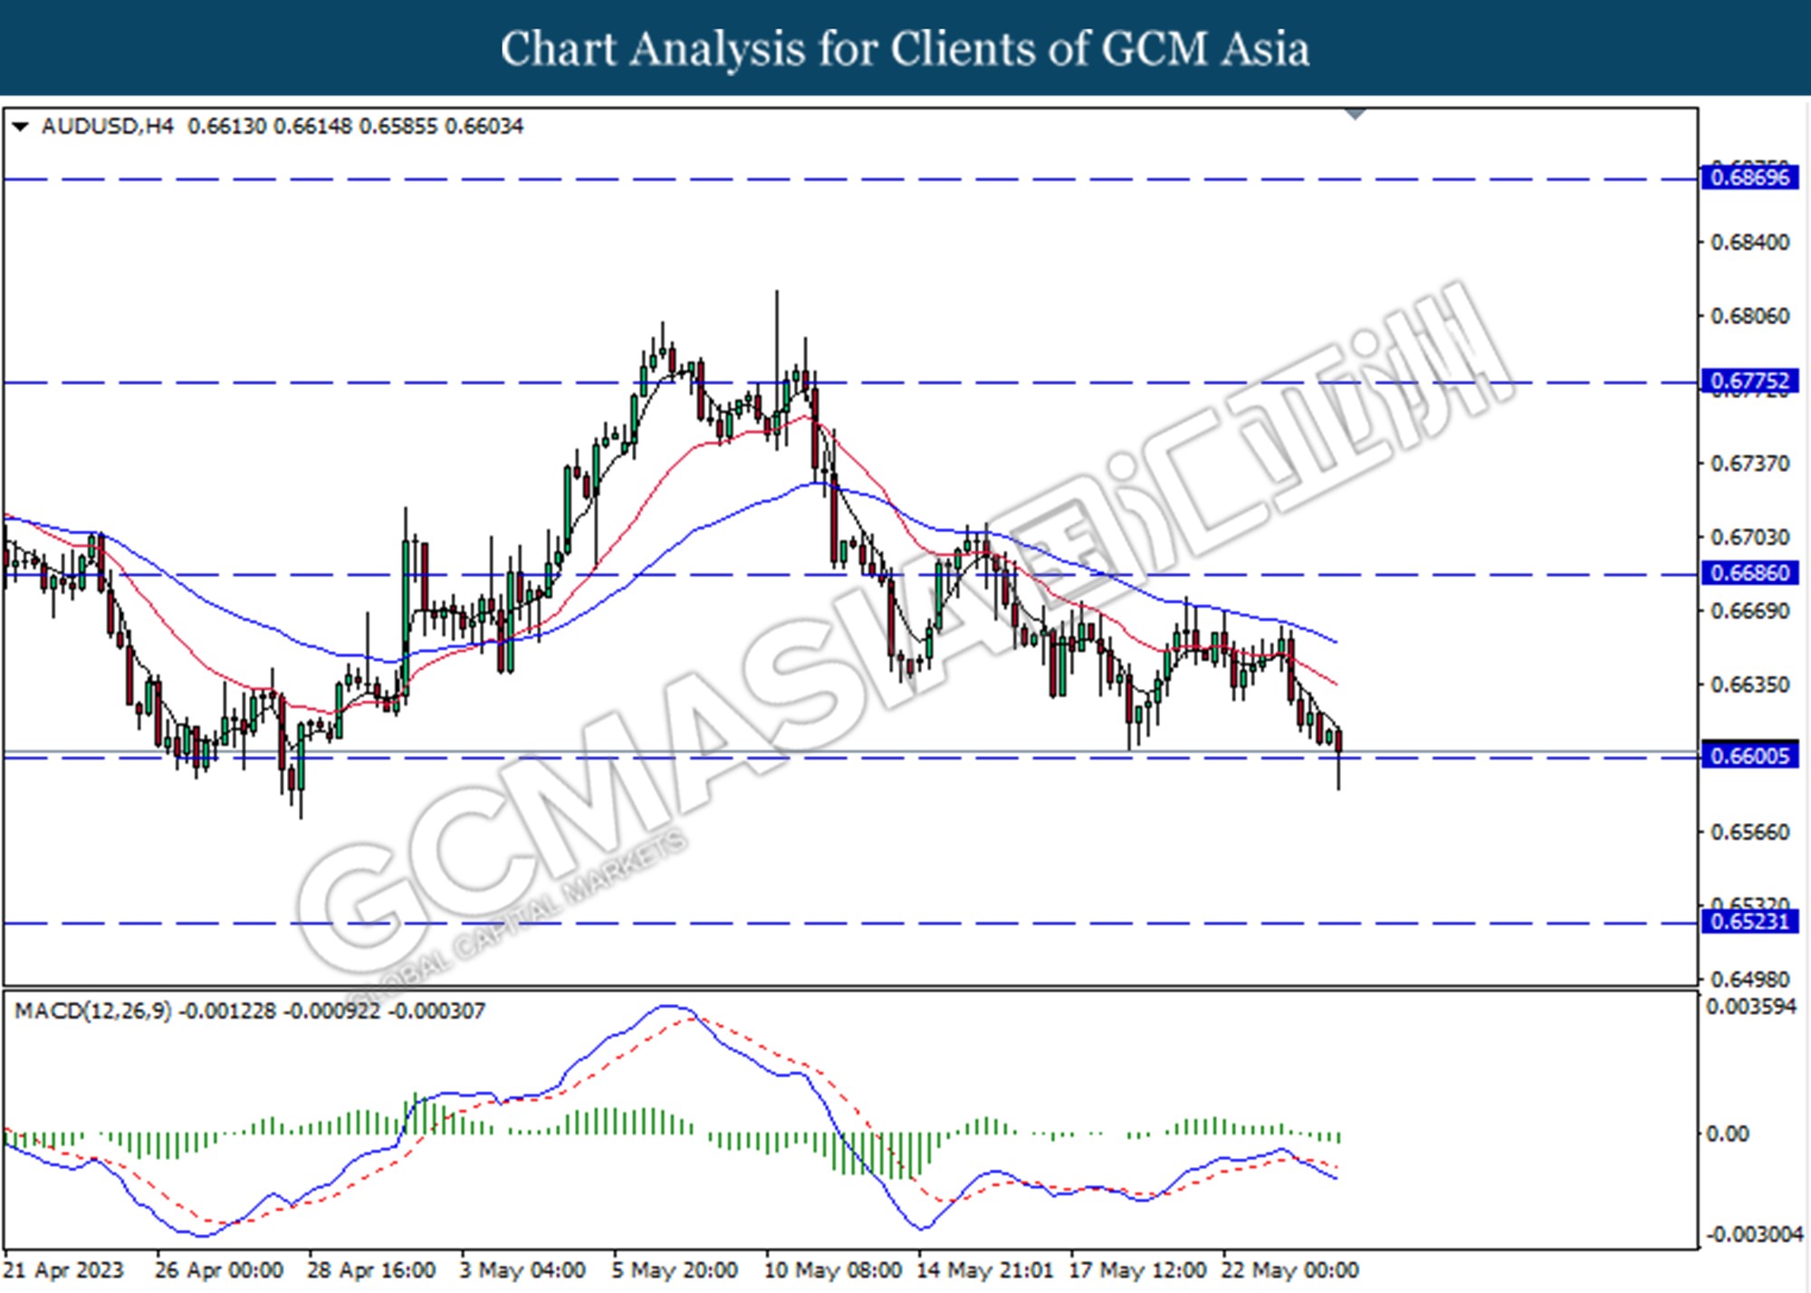The image size is (1811, 1293).
Task: Click the 0.65660 price axis value
Action: pos(1749,832)
